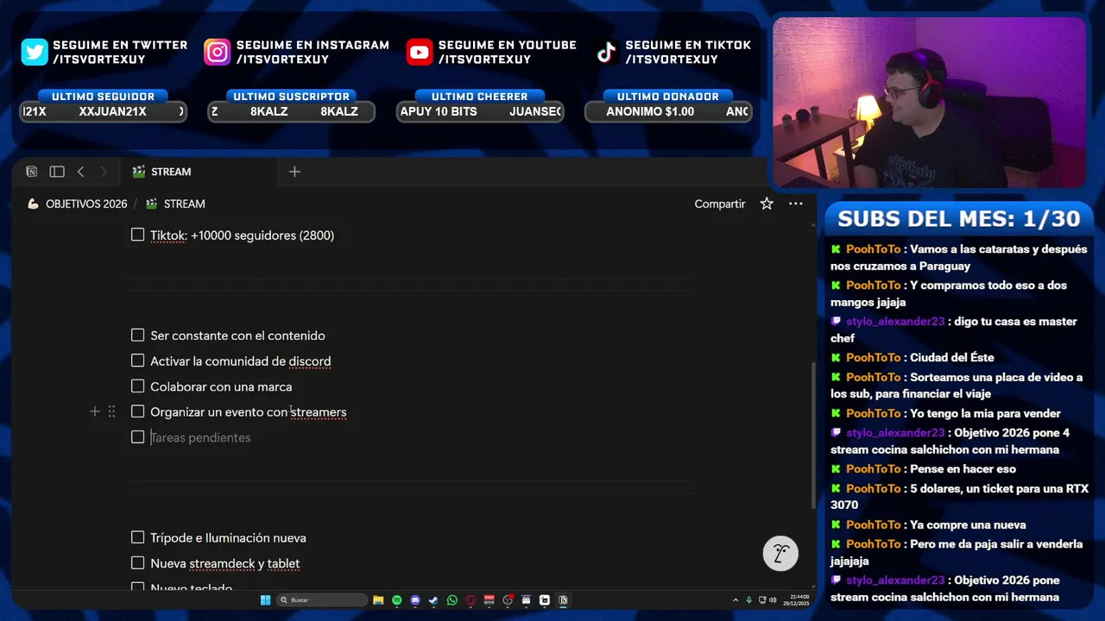Click the microphone icon in system tray
Viewport: 1105px width, 621px height.
coord(749,600)
